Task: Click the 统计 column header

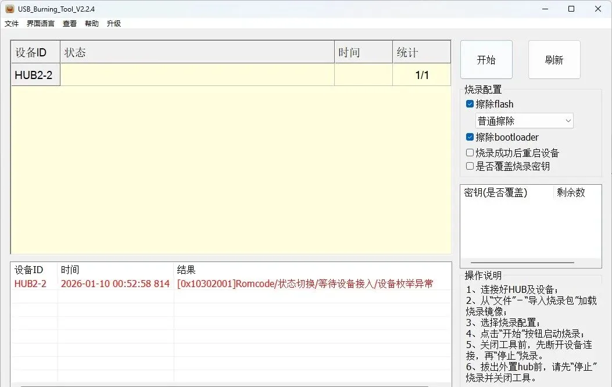Action: click(422, 52)
